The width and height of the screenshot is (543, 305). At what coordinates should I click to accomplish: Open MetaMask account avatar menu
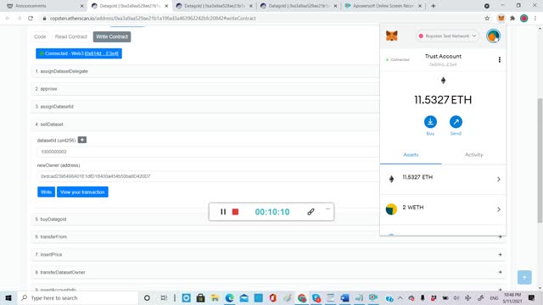click(x=493, y=36)
